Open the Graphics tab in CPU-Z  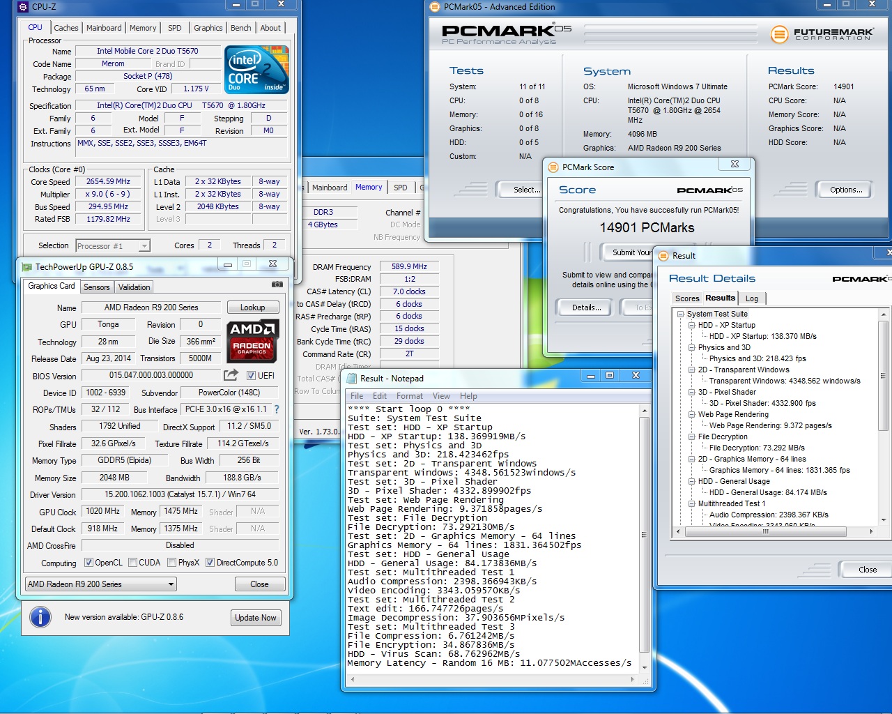pyautogui.click(x=208, y=28)
